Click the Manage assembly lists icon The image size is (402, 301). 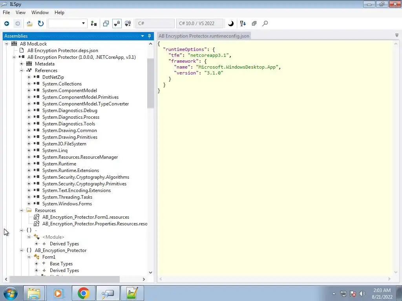point(94,24)
